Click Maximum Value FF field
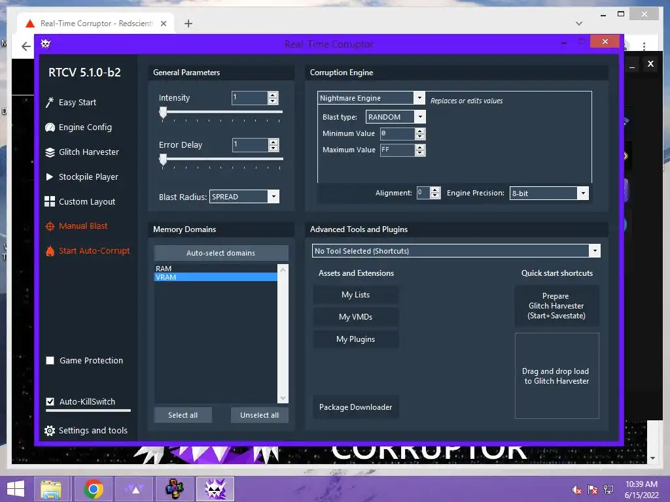 397,150
